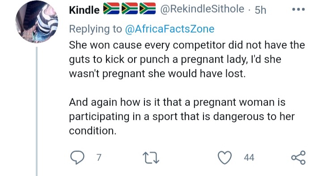
Task: Open tweet text starting 'She won cause'
Action: point(187,59)
